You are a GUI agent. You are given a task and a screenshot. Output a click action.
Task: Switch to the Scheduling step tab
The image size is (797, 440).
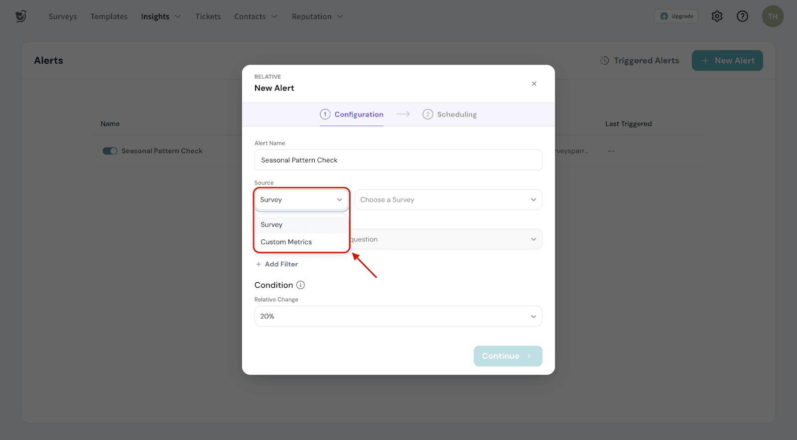coord(450,114)
